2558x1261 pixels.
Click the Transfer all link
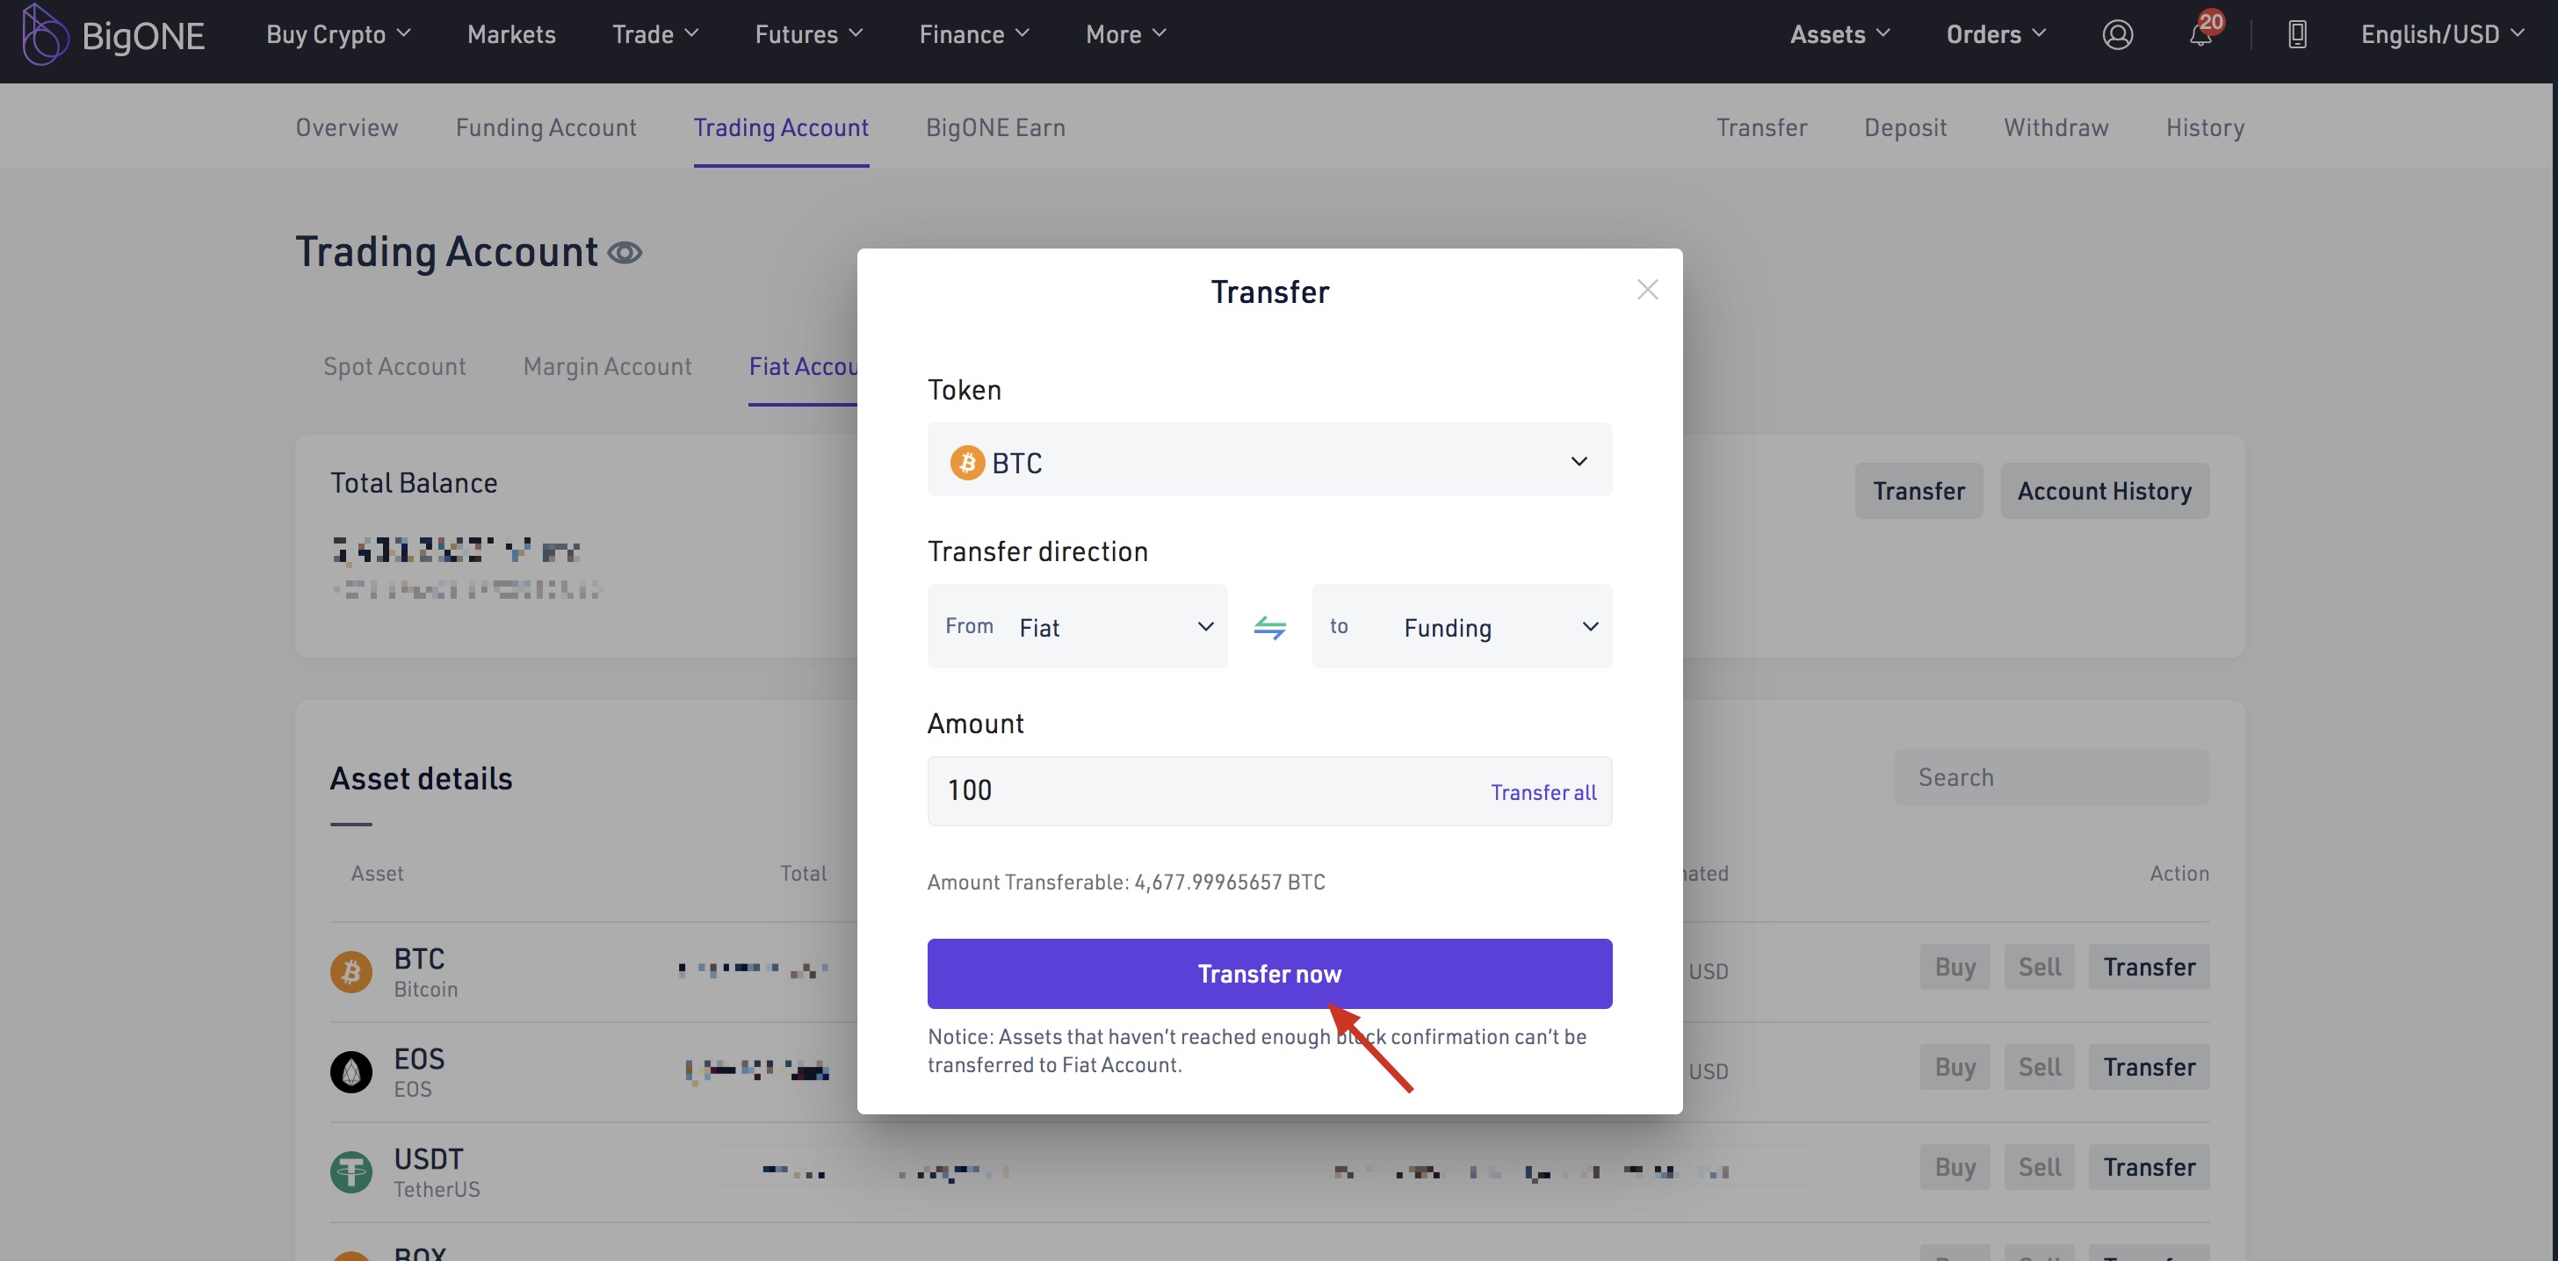point(1543,792)
